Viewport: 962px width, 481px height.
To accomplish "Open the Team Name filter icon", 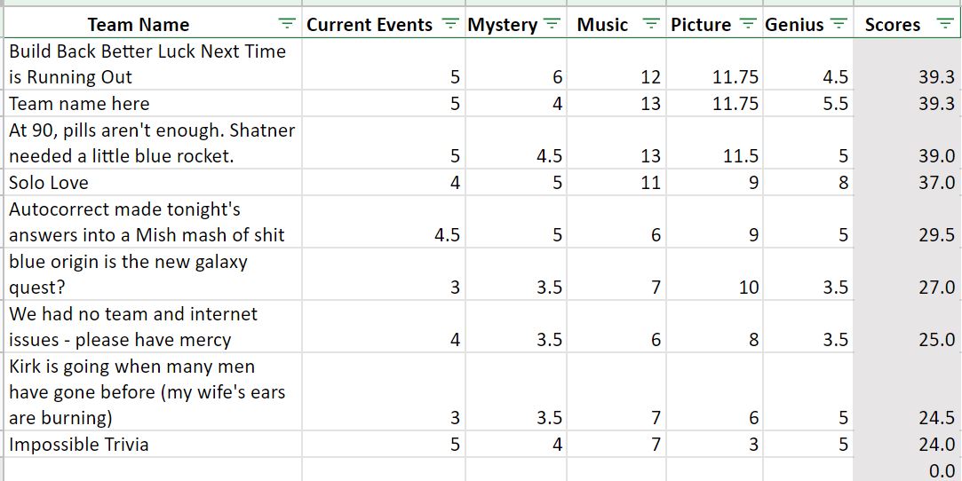I will click(286, 24).
